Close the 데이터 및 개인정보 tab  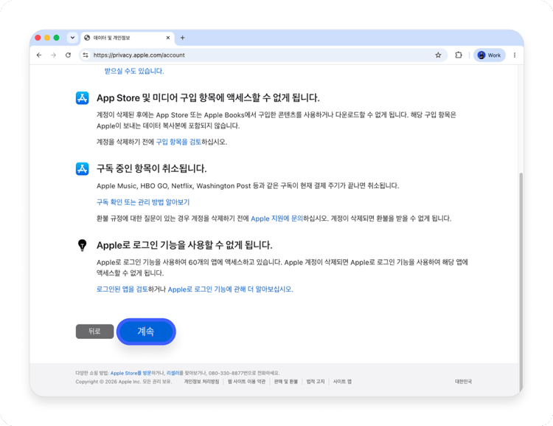[x=168, y=38]
